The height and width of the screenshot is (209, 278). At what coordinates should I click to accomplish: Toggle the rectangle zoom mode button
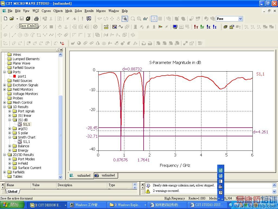[x=125, y=19]
